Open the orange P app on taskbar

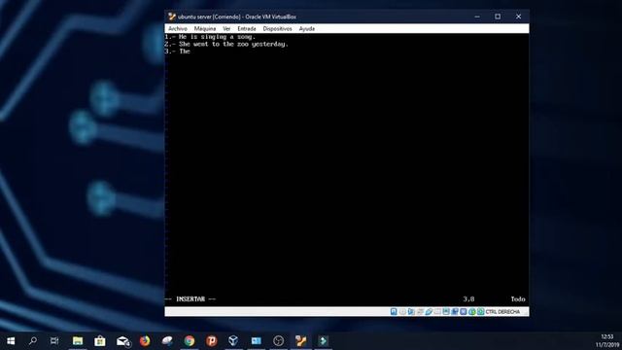212,341
